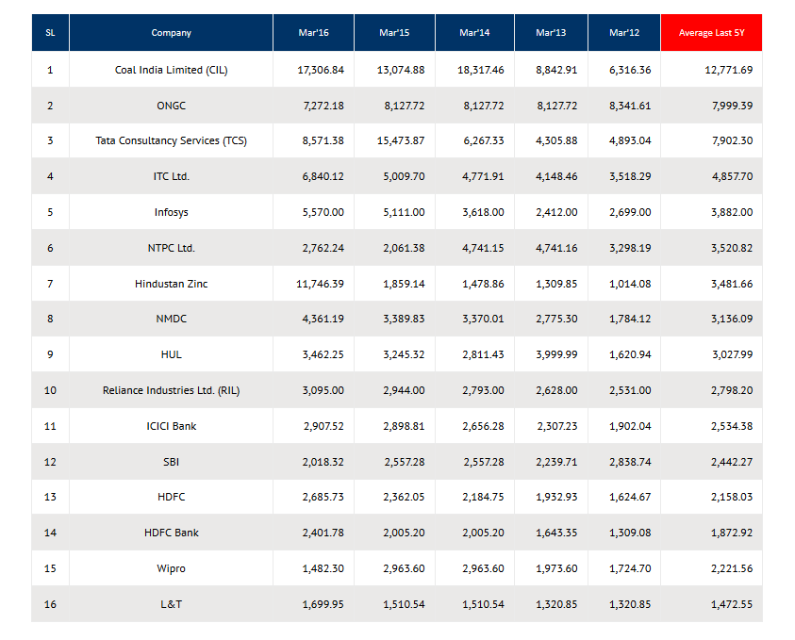The height and width of the screenshot is (640, 795).
Task: Click serial number 7 in the SL column
Action: pos(50,284)
